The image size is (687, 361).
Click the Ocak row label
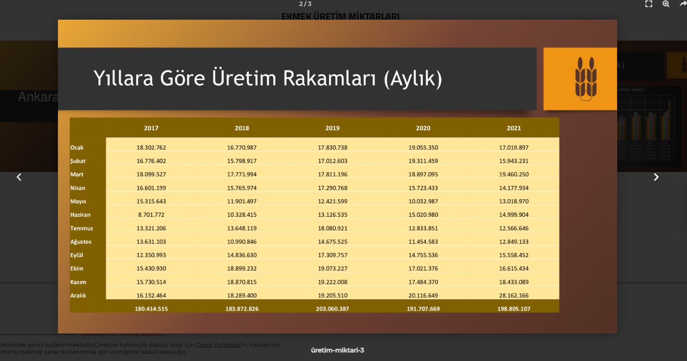coord(77,148)
